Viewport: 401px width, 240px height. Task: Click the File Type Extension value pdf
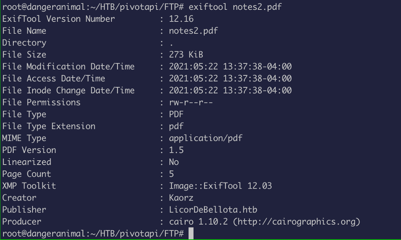tap(176, 126)
